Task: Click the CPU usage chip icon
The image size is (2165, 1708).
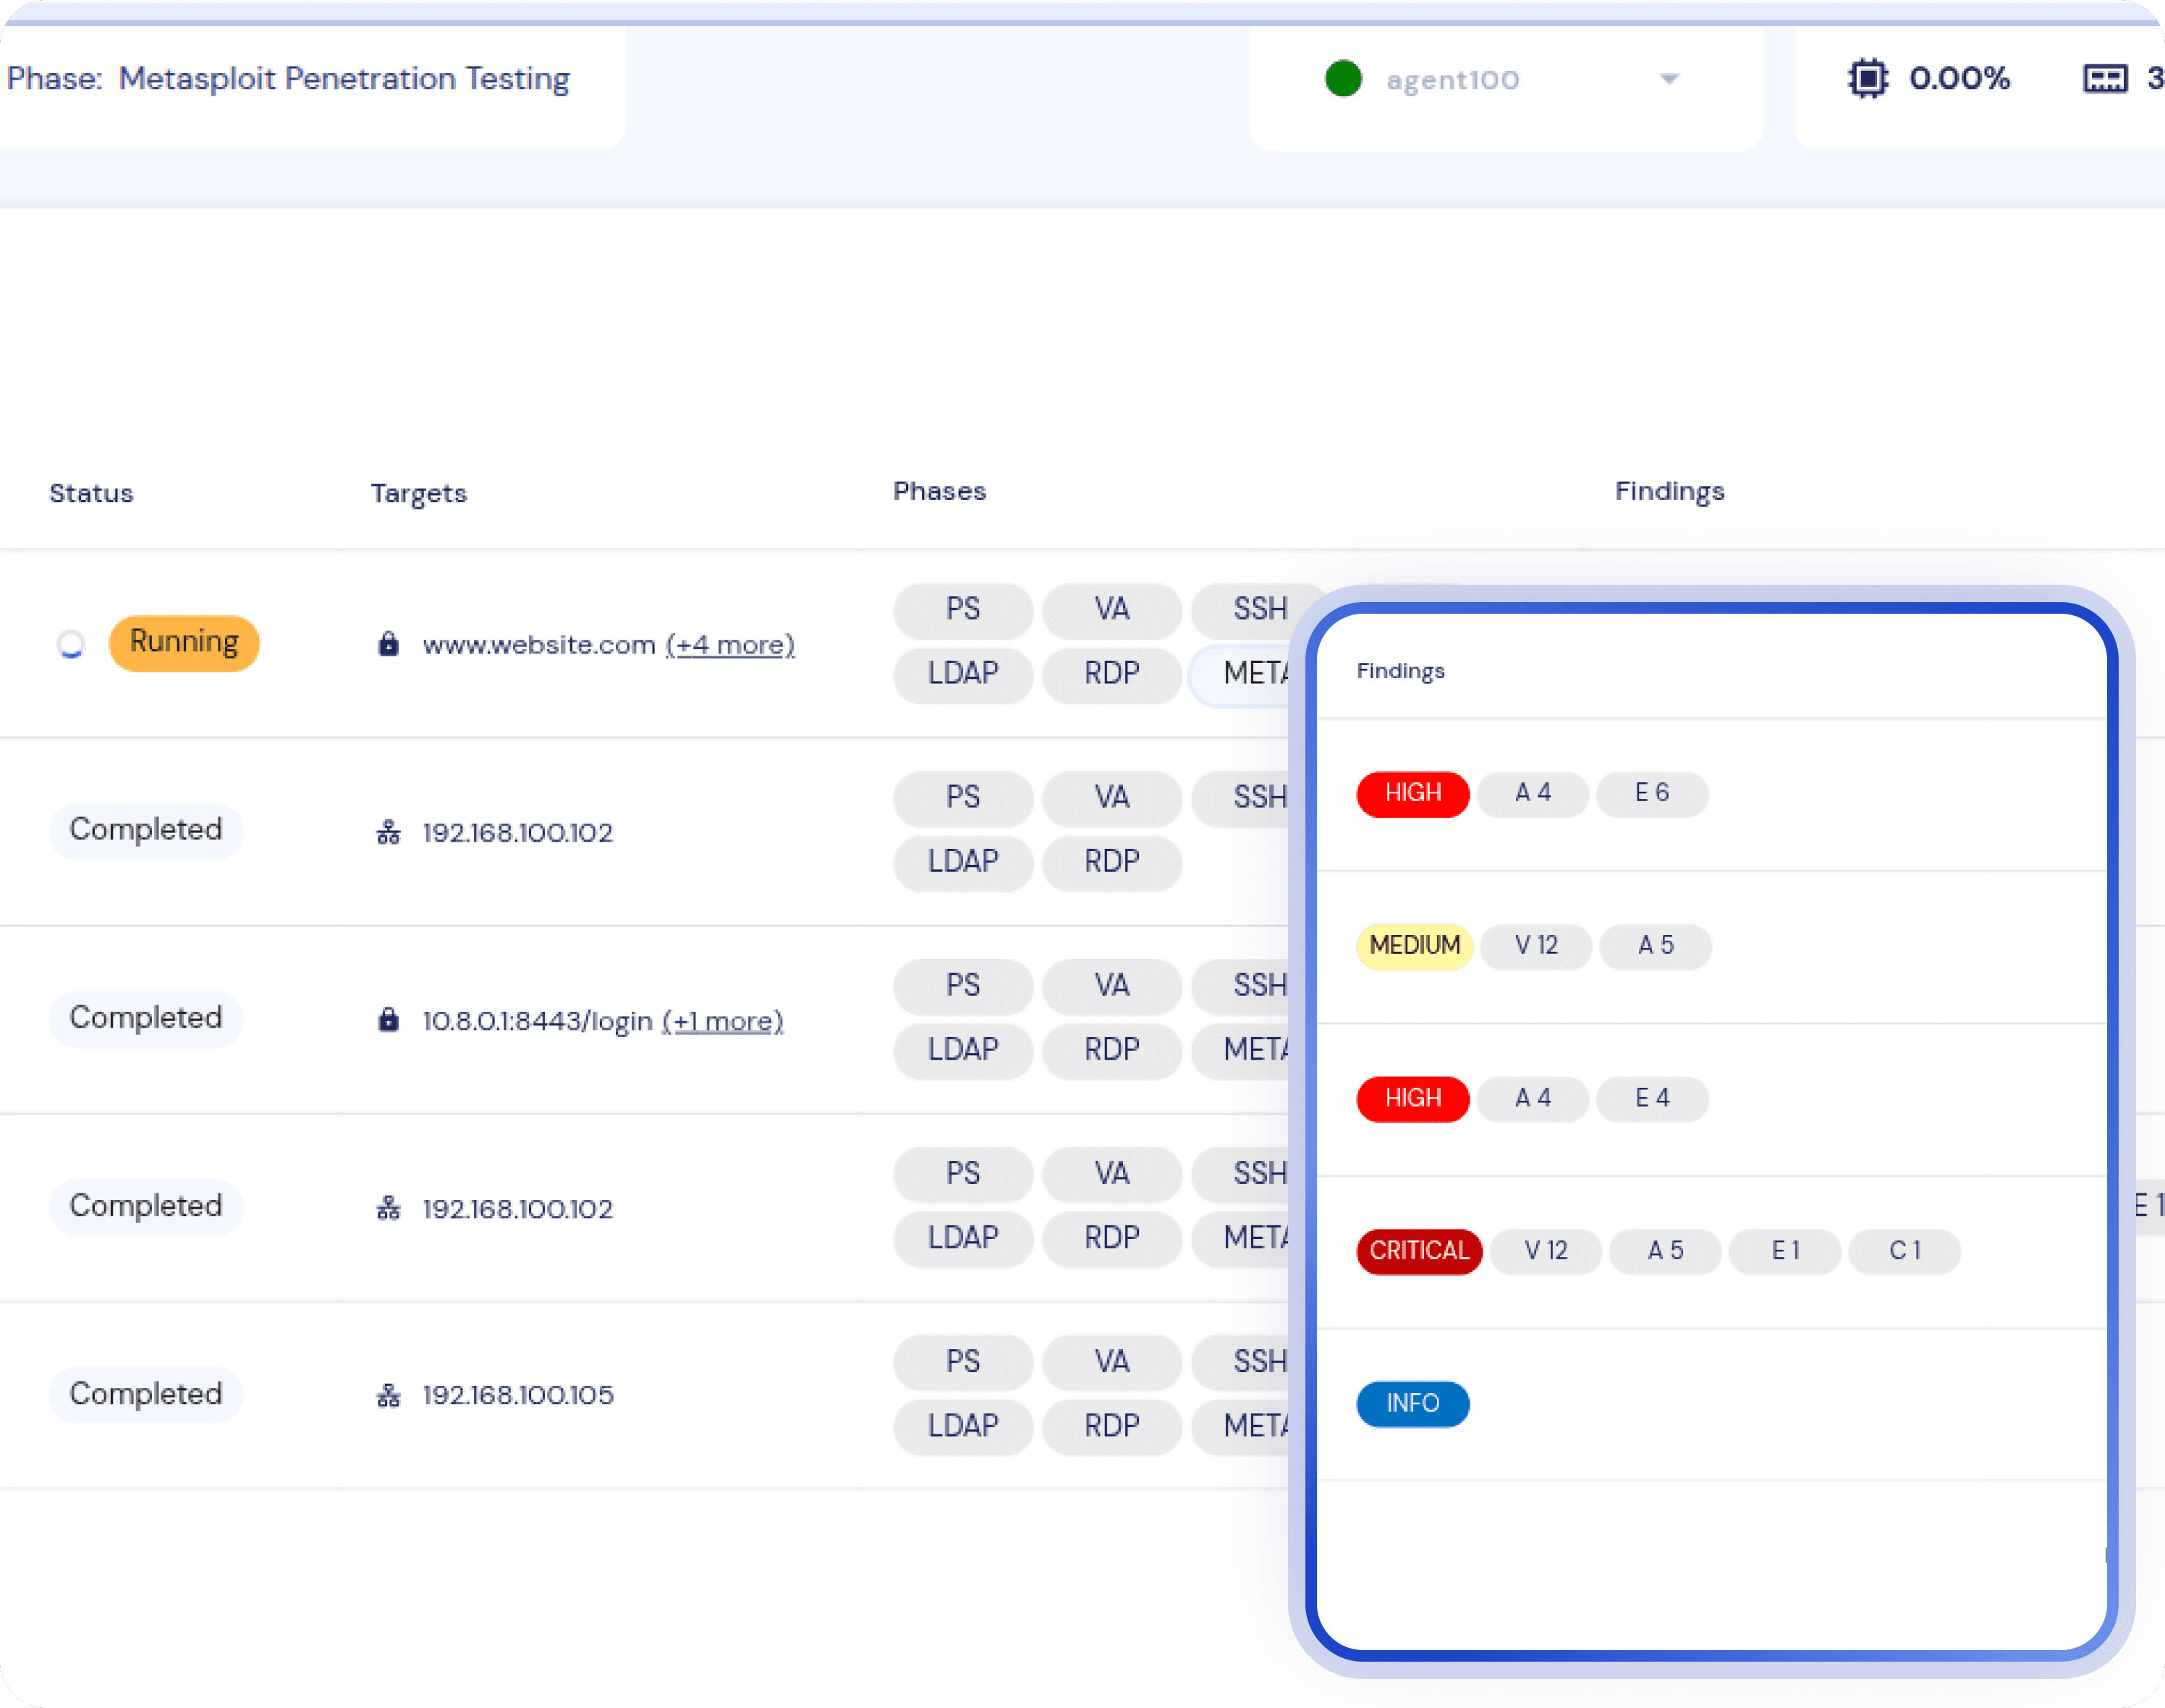Action: [x=1867, y=79]
